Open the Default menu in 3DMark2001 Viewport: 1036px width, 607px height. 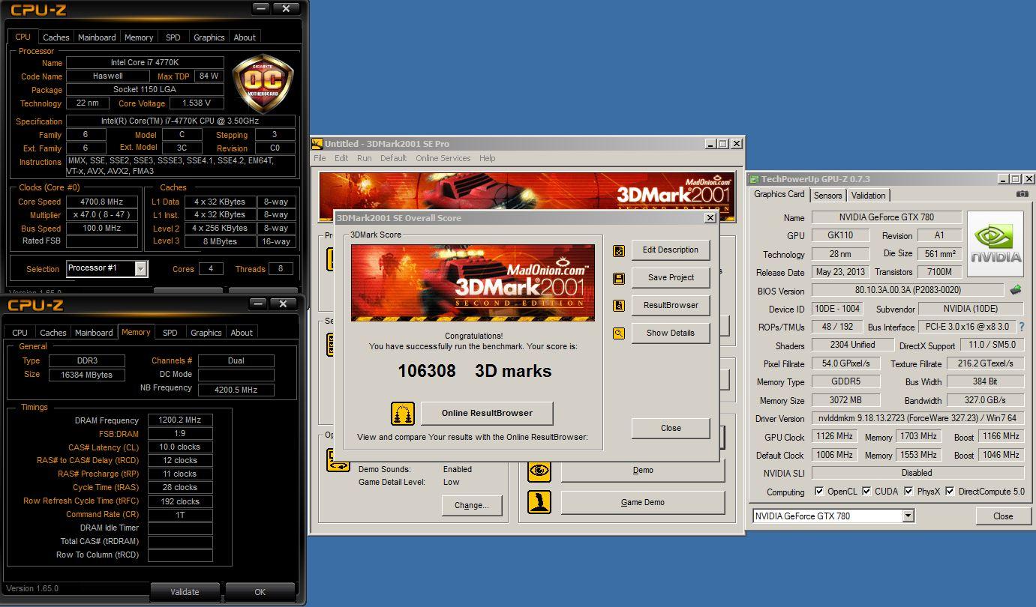pos(393,158)
